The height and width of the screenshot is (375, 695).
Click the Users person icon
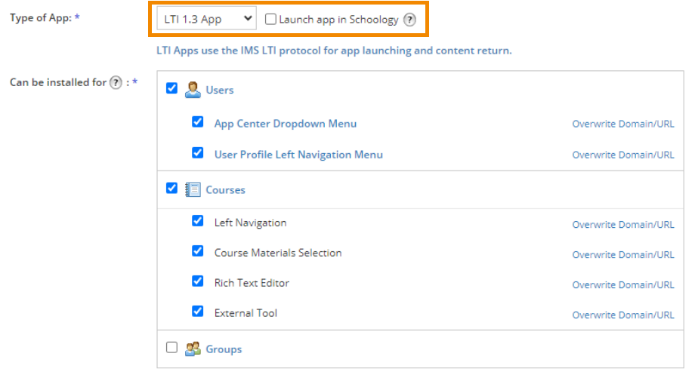[193, 90]
